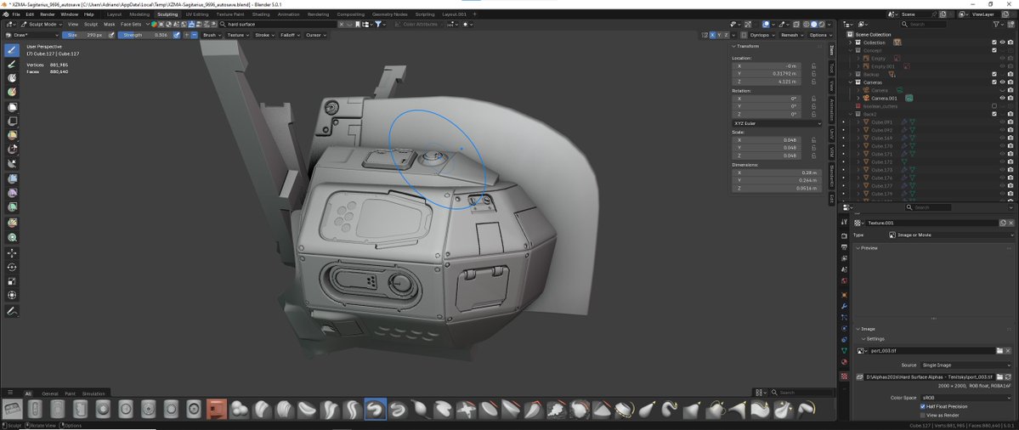
Task: Uncheck the Cameras collection checkbox
Action: tap(994, 82)
